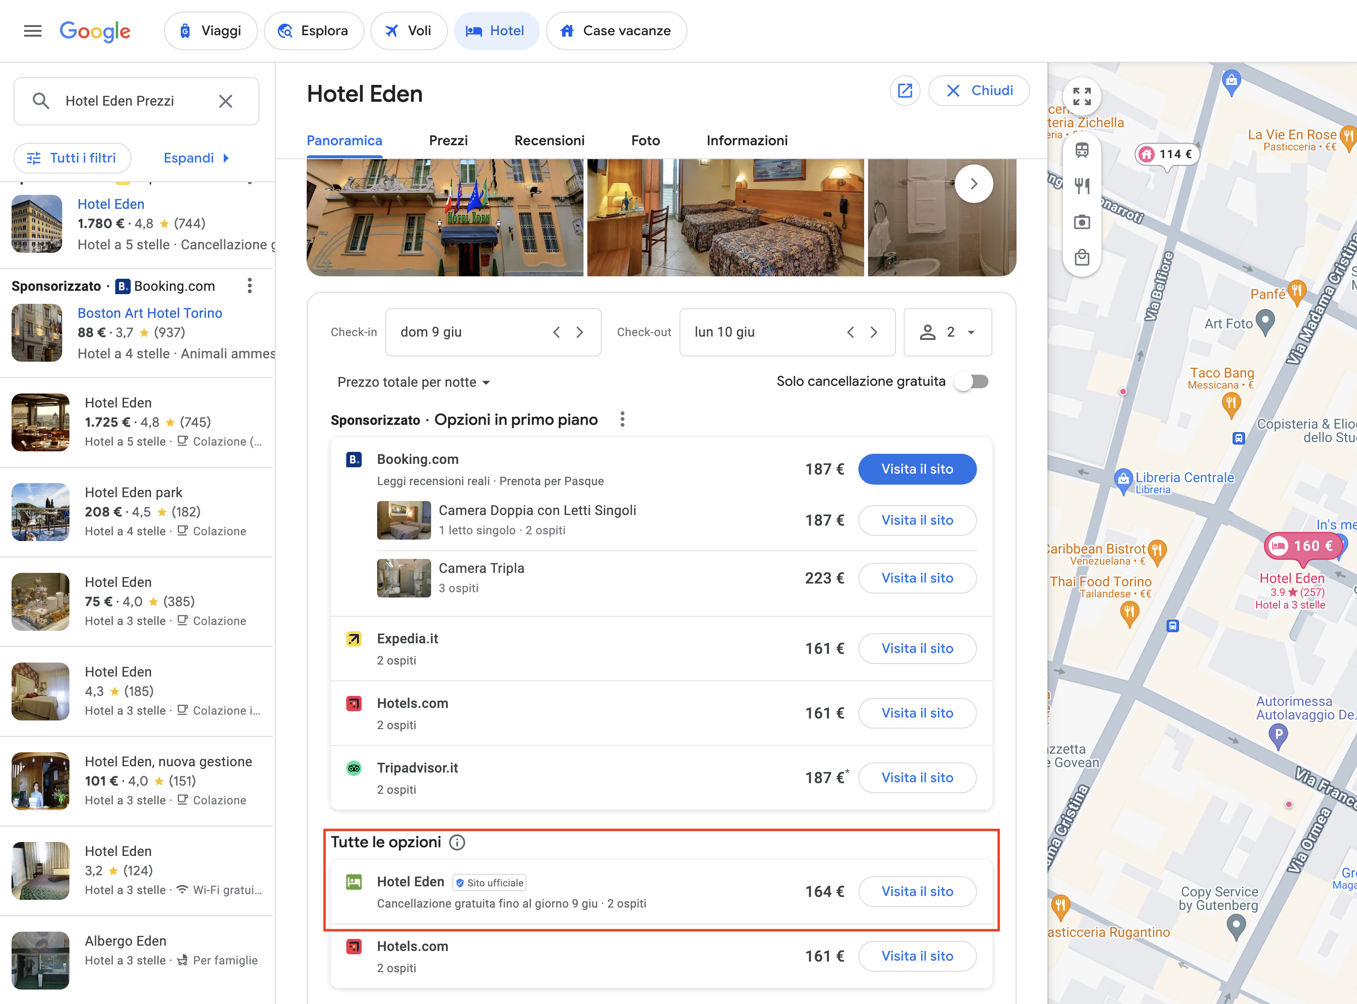The width and height of the screenshot is (1357, 1004).
Task: Expand map to full screen
Action: [1082, 96]
